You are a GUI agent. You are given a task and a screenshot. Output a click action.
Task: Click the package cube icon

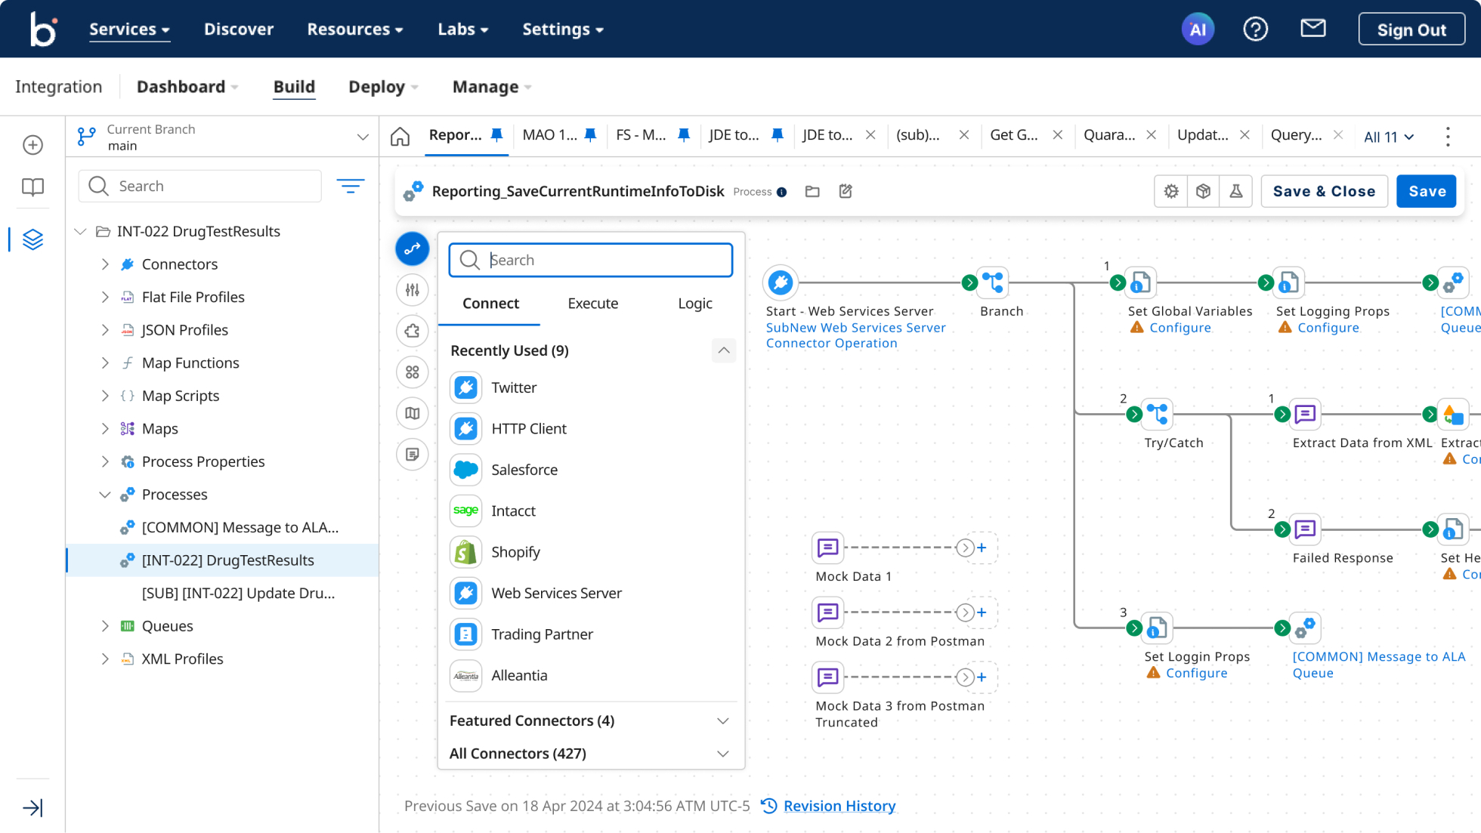(x=1203, y=191)
